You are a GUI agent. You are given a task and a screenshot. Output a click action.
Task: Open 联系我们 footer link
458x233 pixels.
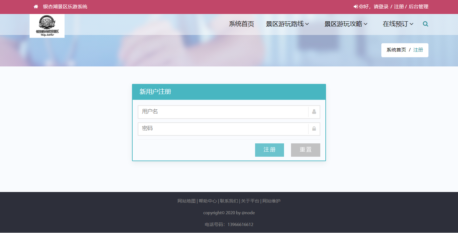click(229, 201)
